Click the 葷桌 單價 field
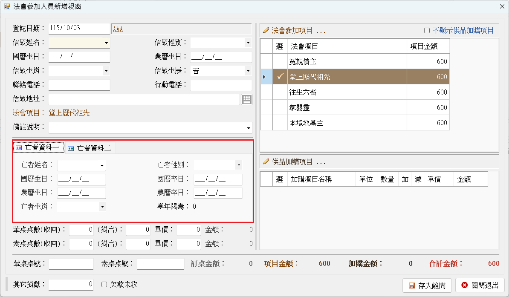Viewport: 509px width, 297px height. tap(189, 230)
